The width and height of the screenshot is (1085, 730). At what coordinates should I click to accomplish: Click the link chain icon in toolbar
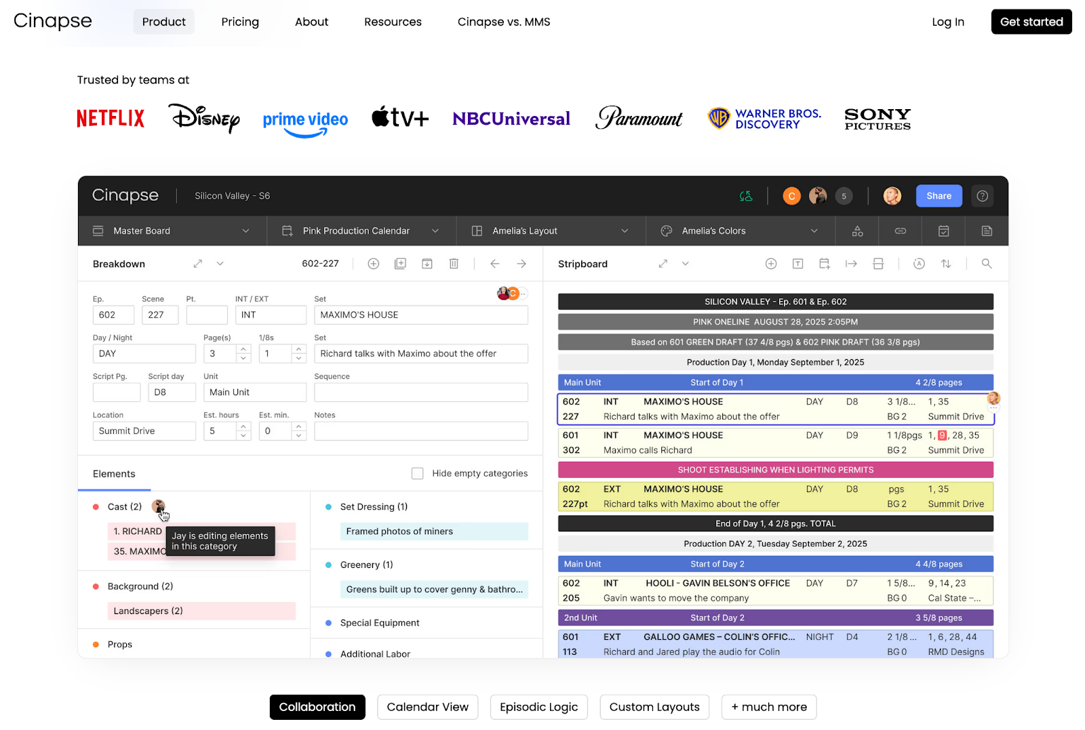(901, 231)
